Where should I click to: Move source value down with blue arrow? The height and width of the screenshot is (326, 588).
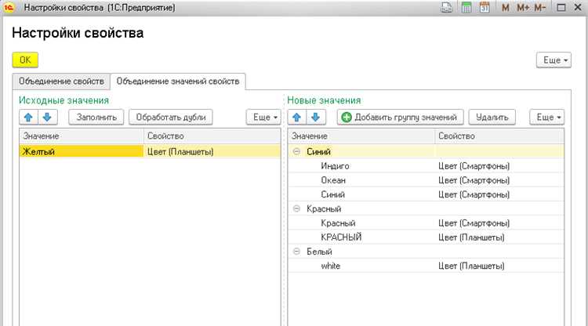click(x=47, y=118)
